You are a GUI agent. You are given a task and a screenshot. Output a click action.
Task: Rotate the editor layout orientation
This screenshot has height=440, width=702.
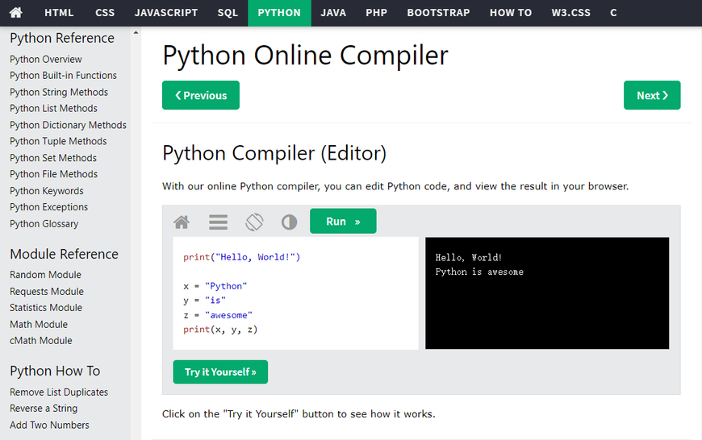tap(254, 222)
